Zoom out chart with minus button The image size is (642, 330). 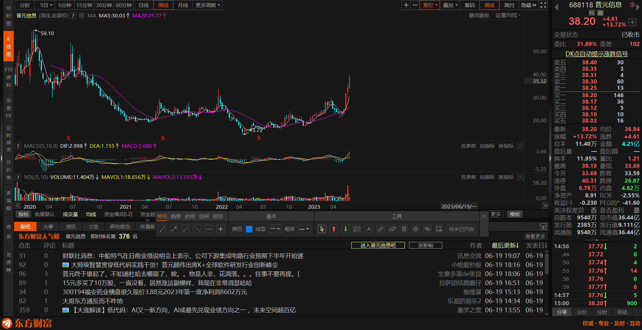pos(415,5)
